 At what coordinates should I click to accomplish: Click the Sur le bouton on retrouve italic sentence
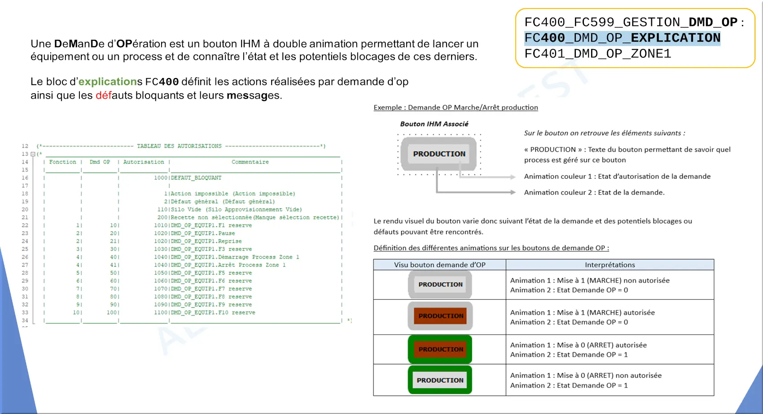click(x=605, y=133)
